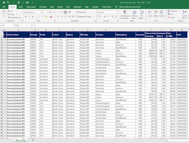Image resolution: width=189 pixels, height=143 pixels.
Task: Click the Delete cells button
Action: pyautogui.click(x=156, y=14)
